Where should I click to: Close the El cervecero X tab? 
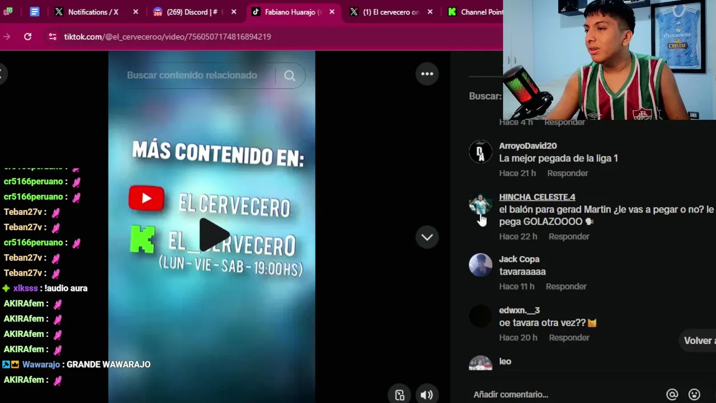tap(430, 12)
